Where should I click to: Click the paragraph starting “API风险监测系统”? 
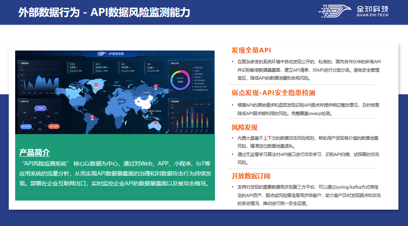coord(115,173)
